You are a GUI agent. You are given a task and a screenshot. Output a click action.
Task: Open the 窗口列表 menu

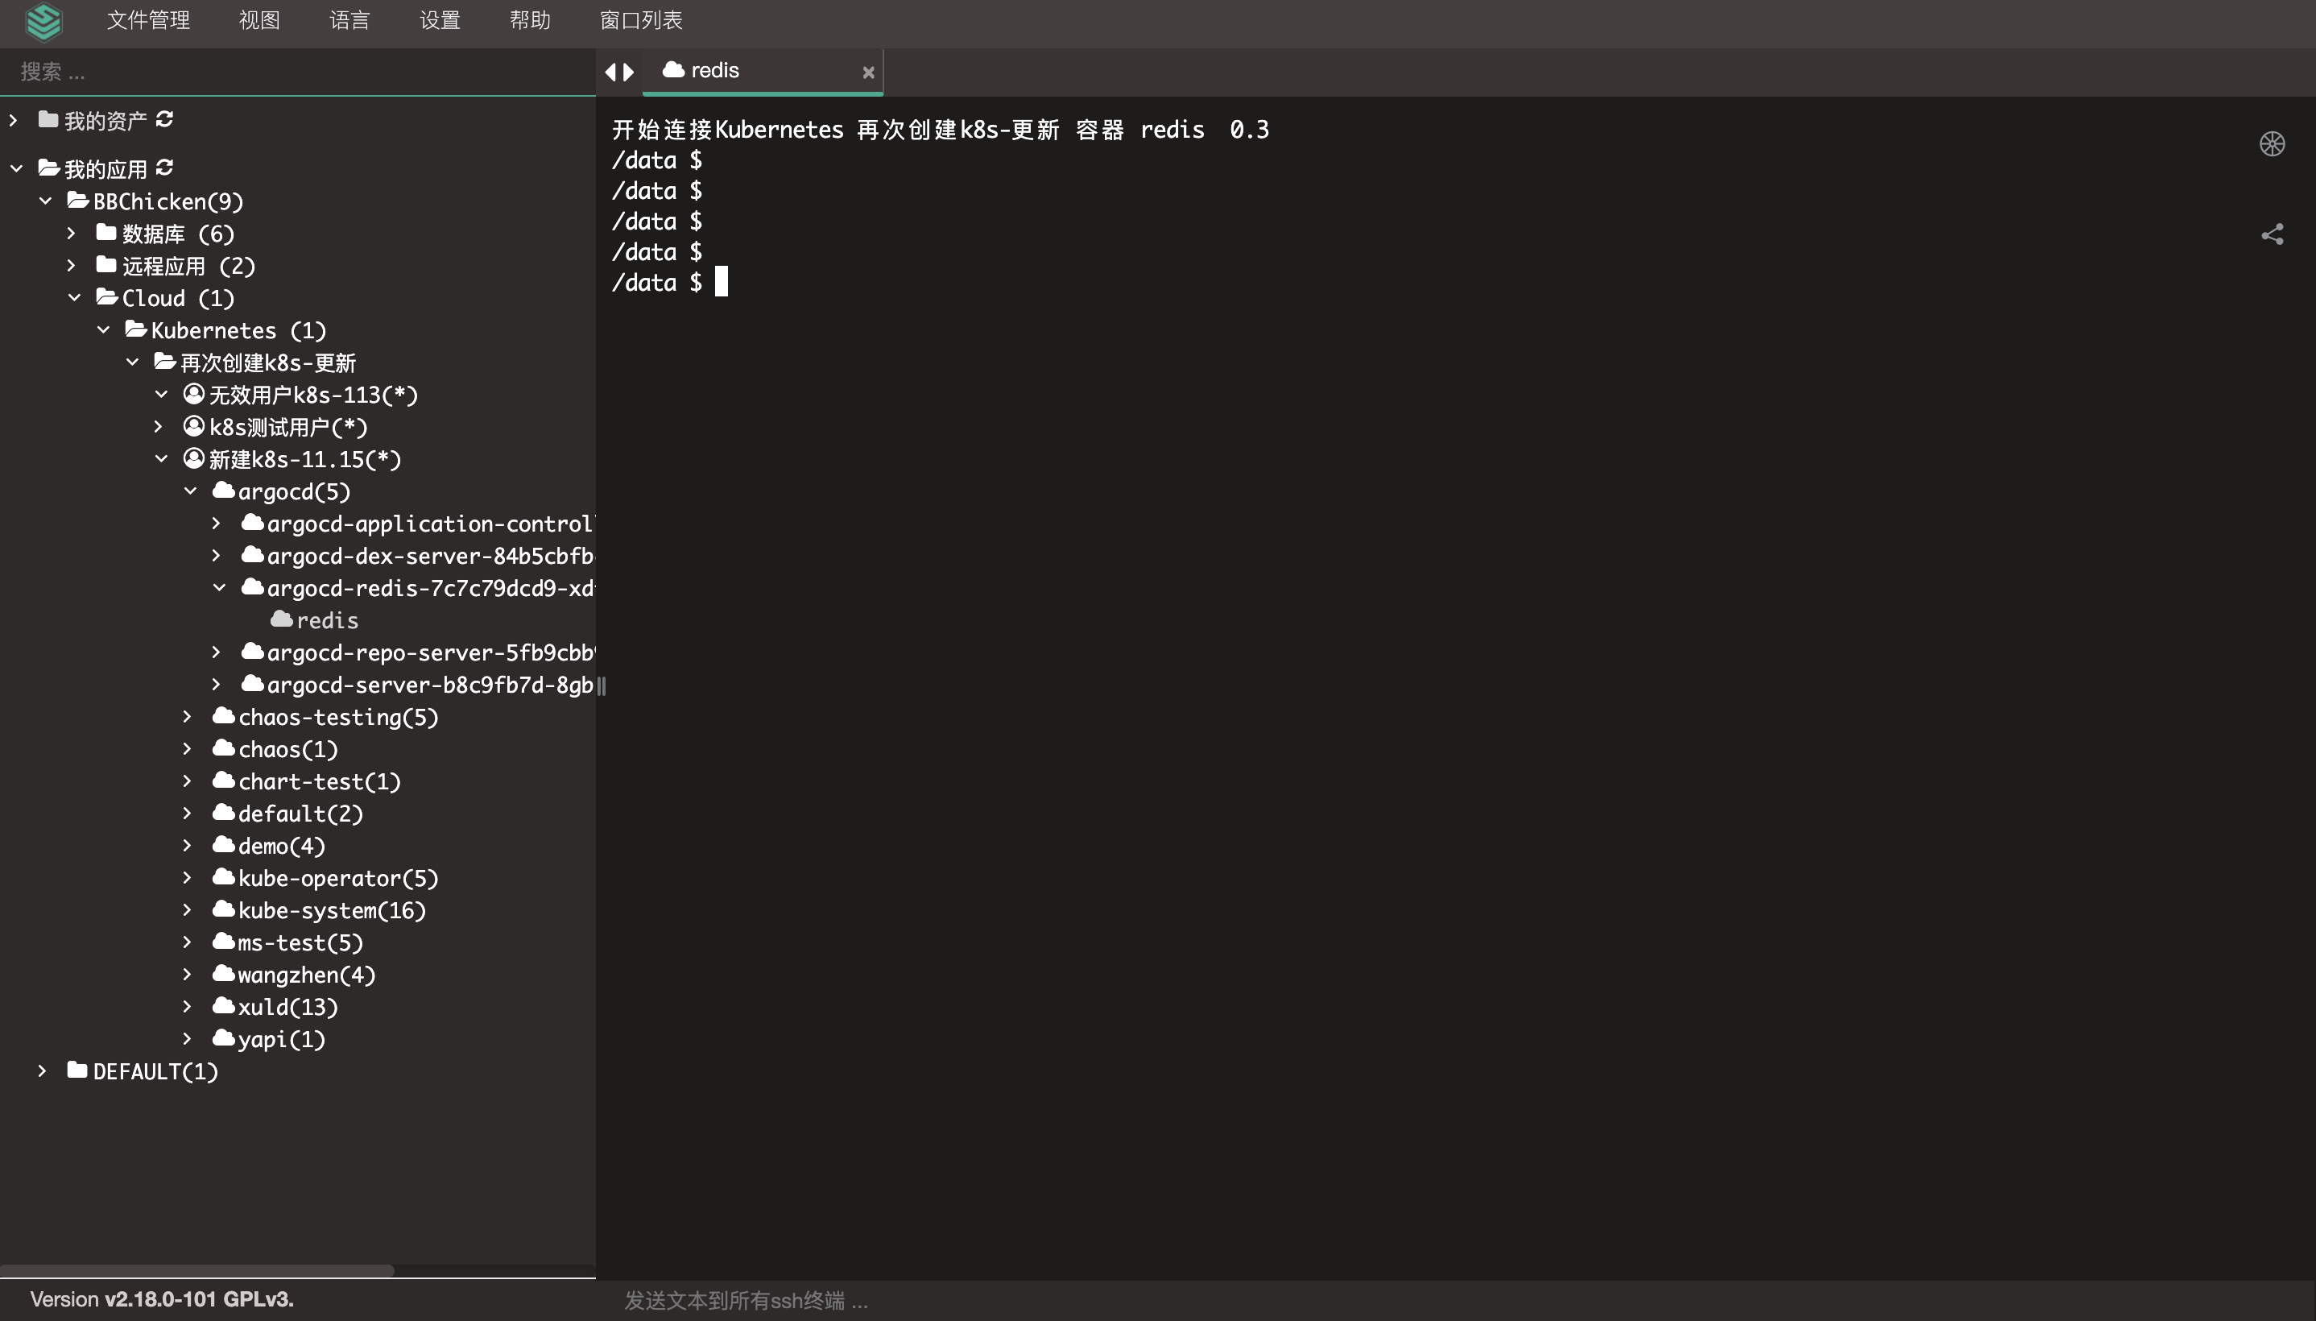click(640, 20)
